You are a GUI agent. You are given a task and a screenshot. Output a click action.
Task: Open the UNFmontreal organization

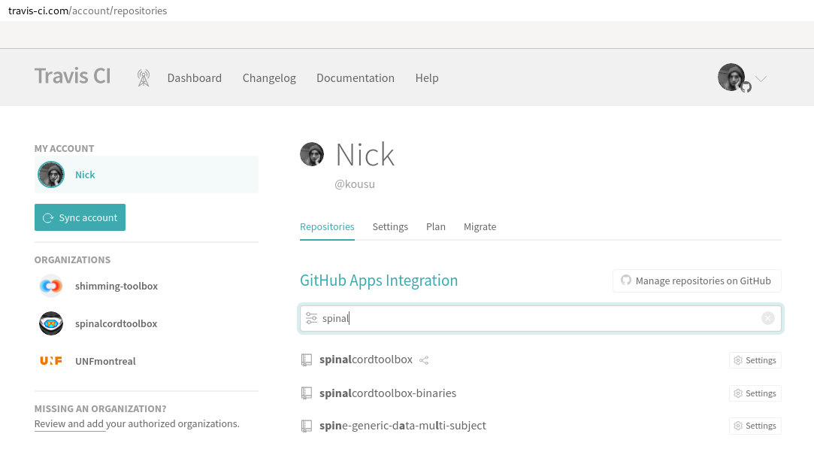tap(105, 361)
